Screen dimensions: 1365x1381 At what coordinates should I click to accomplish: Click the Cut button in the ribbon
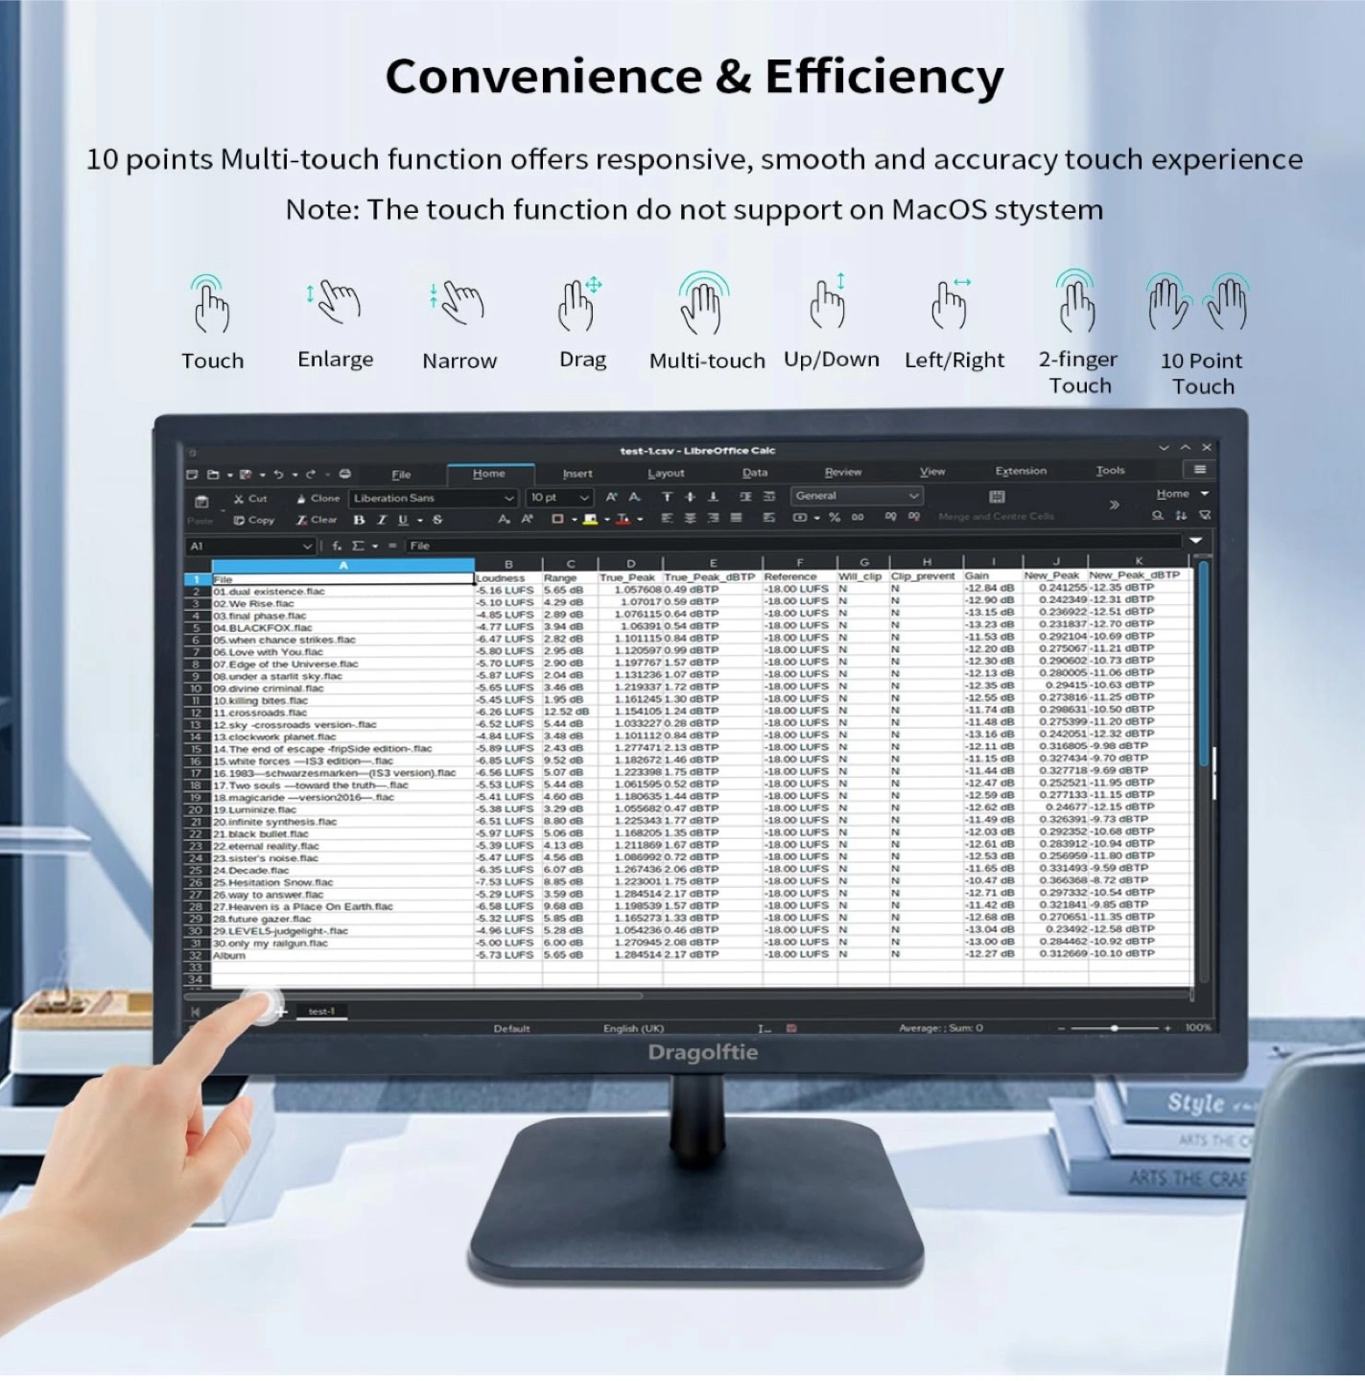coord(250,499)
